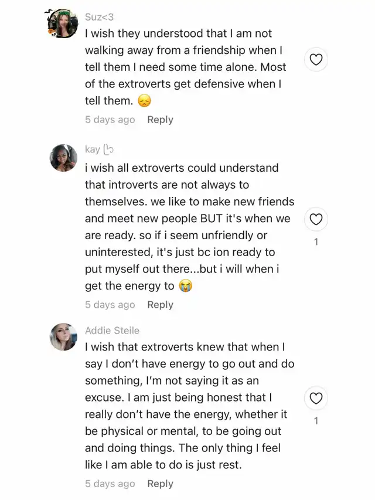The width and height of the screenshot is (375, 500).
Task: Click the timestamp under Addie Steile's comment
Action: pyautogui.click(x=110, y=484)
